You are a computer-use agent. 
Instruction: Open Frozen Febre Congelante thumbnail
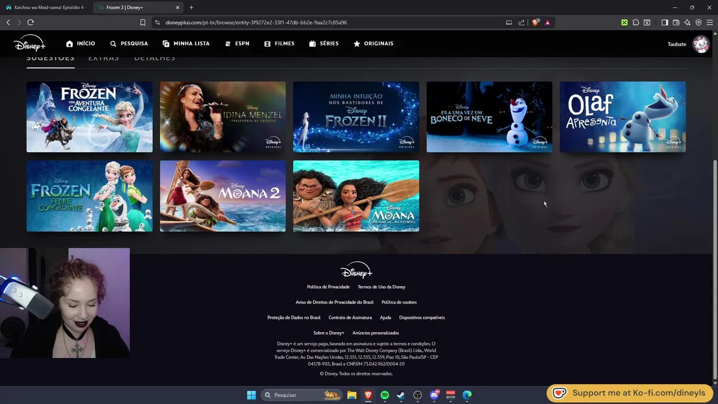click(89, 196)
